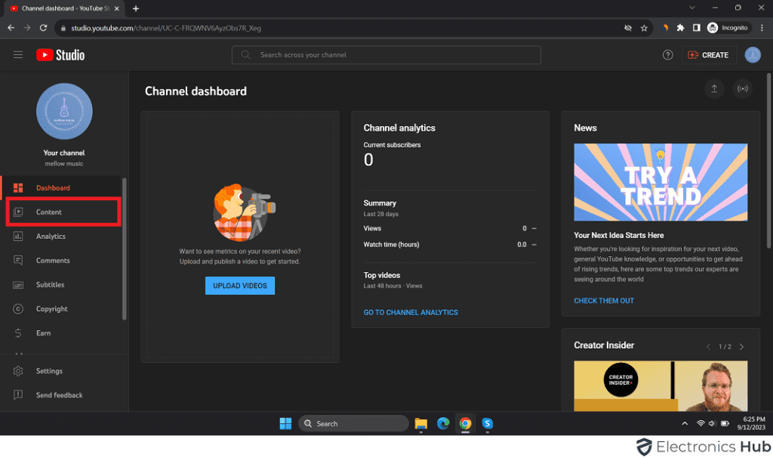Viewport: 773px width, 458px height.
Task: Click the Go Live broadcast icon
Action: 743,89
